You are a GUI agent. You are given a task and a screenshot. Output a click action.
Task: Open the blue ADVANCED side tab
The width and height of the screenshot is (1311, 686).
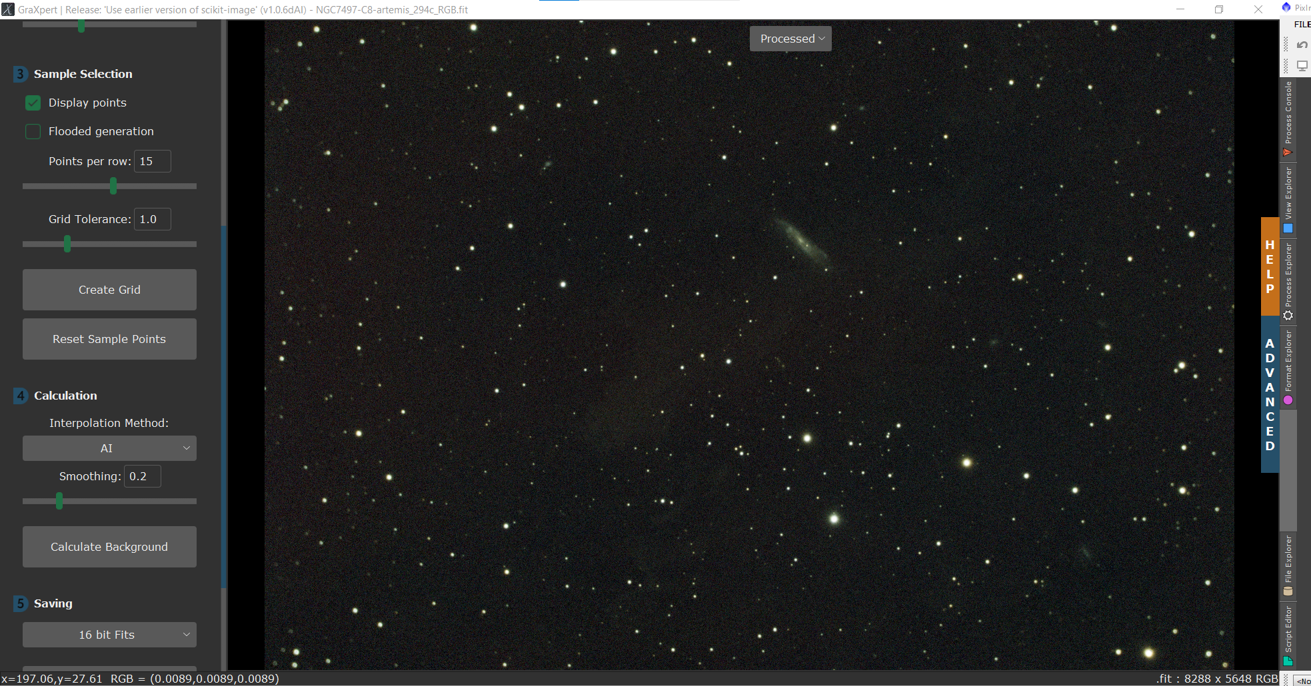(x=1270, y=394)
